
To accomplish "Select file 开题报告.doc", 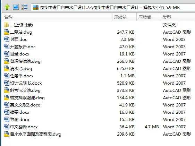I will click(x=23, y=47).
